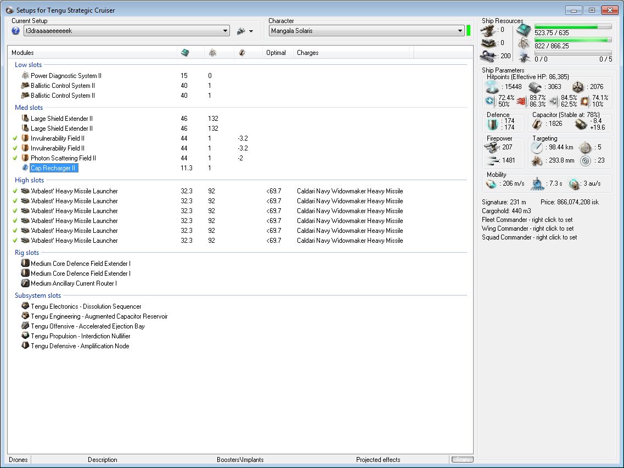Click the Medium Ancillary Current Router I icon

point(25,283)
